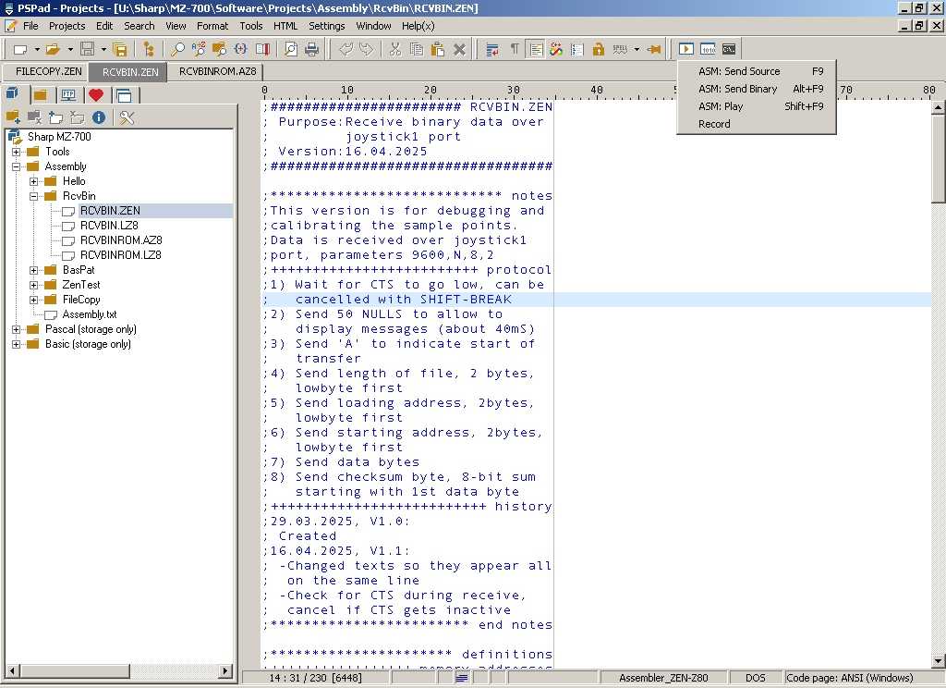
Task: Click the New file toolbar icon
Action: (20, 50)
